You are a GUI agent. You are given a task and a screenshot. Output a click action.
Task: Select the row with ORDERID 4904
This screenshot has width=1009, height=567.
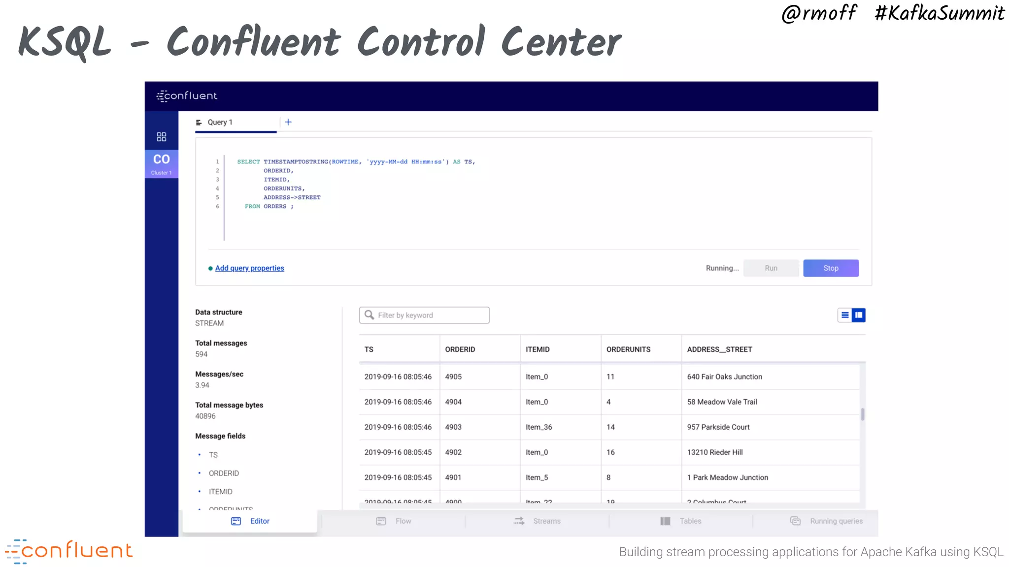point(609,402)
